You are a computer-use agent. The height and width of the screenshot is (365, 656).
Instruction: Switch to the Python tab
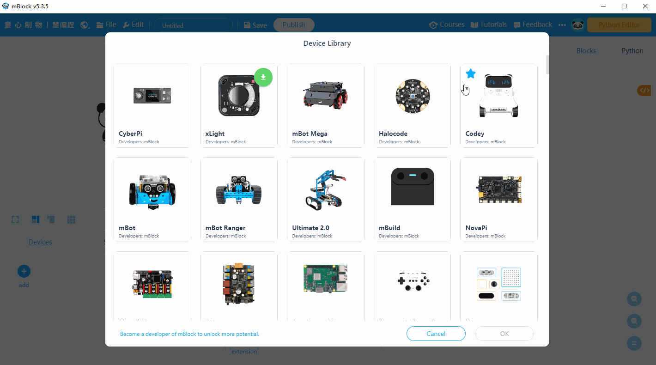(632, 51)
